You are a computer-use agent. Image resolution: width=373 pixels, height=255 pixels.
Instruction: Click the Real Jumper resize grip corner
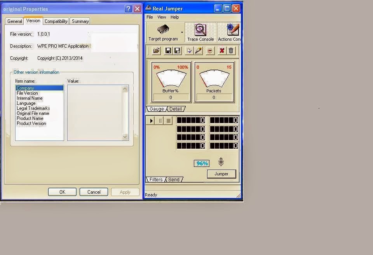click(x=238, y=195)
